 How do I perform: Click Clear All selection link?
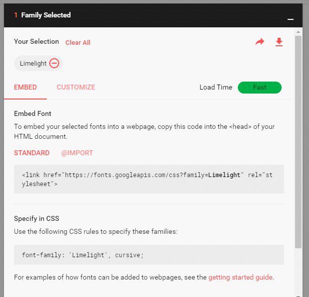(x=78, y=43)
